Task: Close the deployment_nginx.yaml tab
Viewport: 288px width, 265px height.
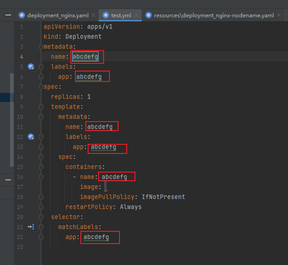Action: tap(94, 15)
